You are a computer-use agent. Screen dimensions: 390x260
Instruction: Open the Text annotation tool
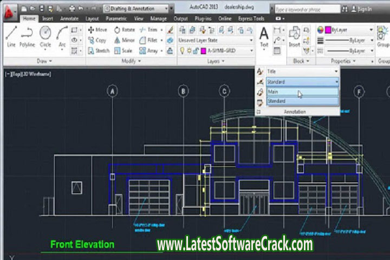click(264, 37)
